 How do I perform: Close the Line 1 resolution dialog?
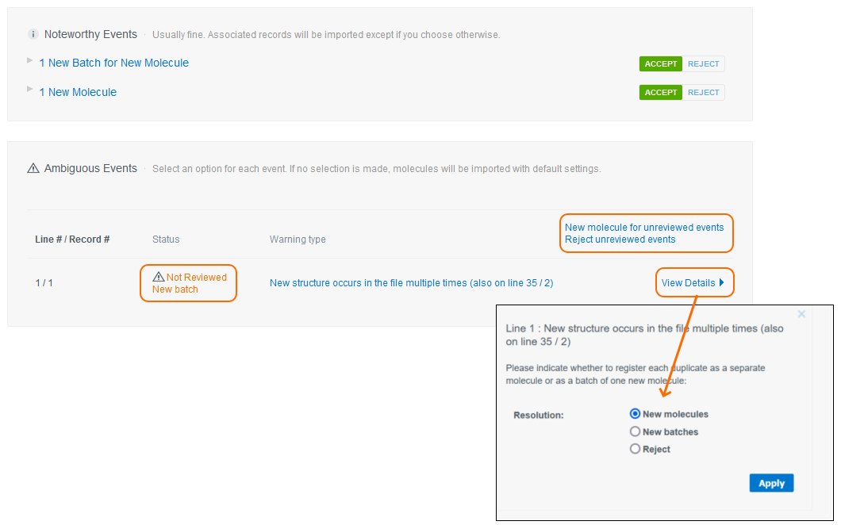[801, 314]
